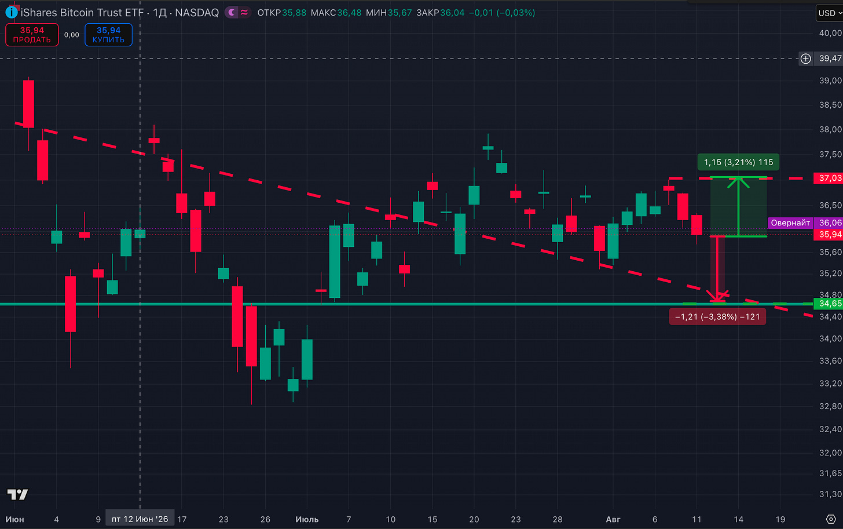Click the Авг month label on time axis
This screenshot has height=529, width=843.
click(x=613, y=519)
